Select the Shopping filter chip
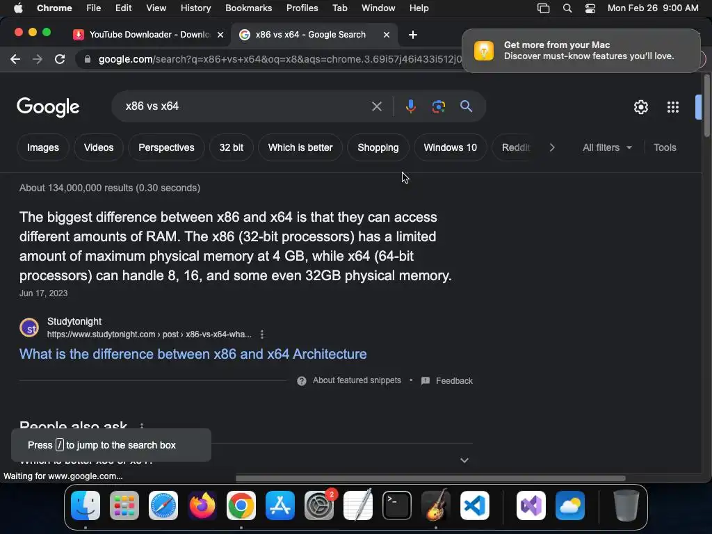Screen dimensions: 712x534 coord(378,147)
